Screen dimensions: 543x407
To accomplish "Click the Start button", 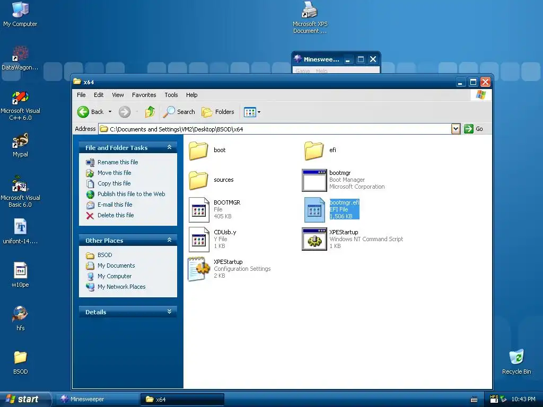I will click(24, 399).
